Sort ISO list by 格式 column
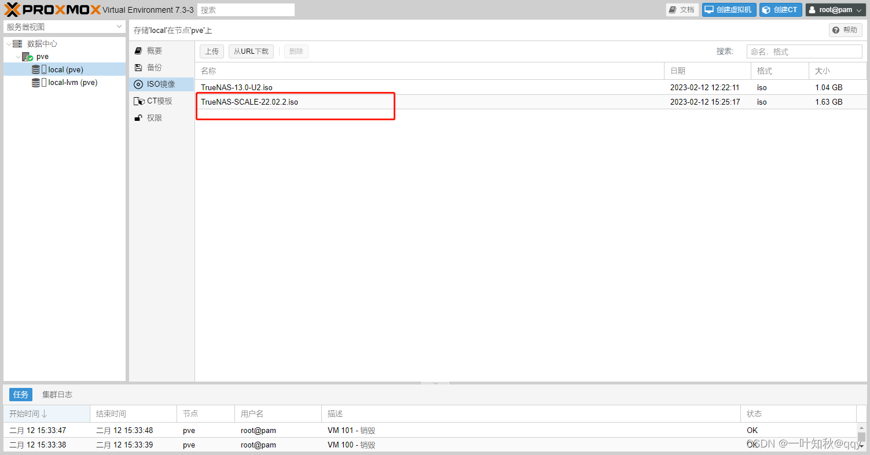870x455 pixels. click(780, 71)
